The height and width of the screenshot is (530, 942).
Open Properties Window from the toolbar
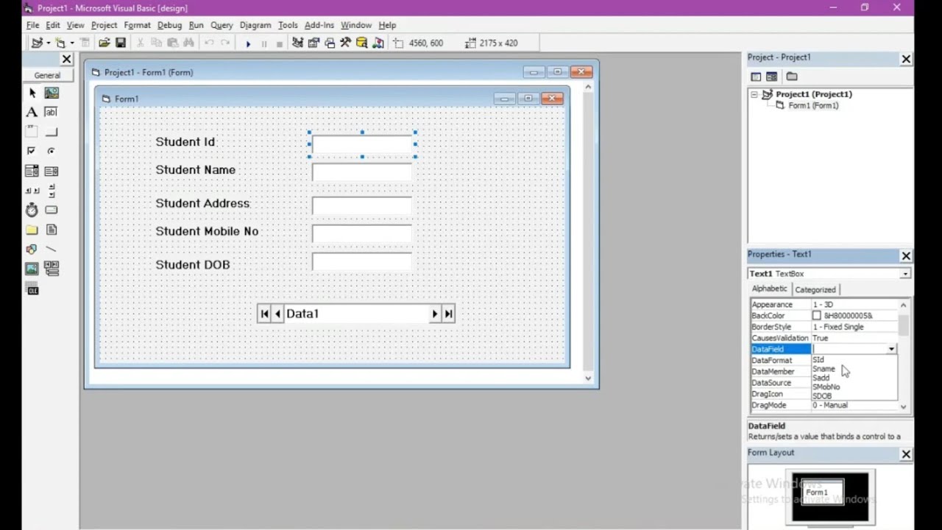click(x=314, y=43)
